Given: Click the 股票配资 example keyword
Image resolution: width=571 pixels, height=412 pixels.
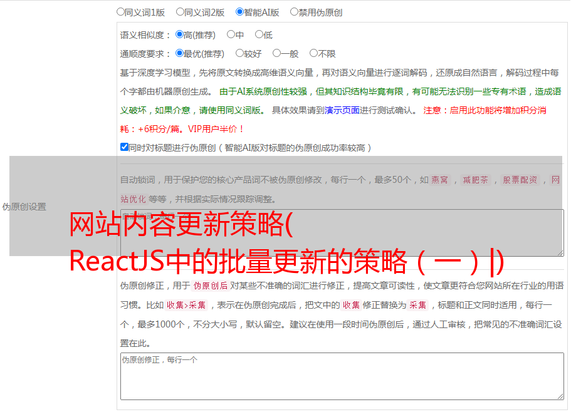Looking at the screenshot, I should [520, 180].
